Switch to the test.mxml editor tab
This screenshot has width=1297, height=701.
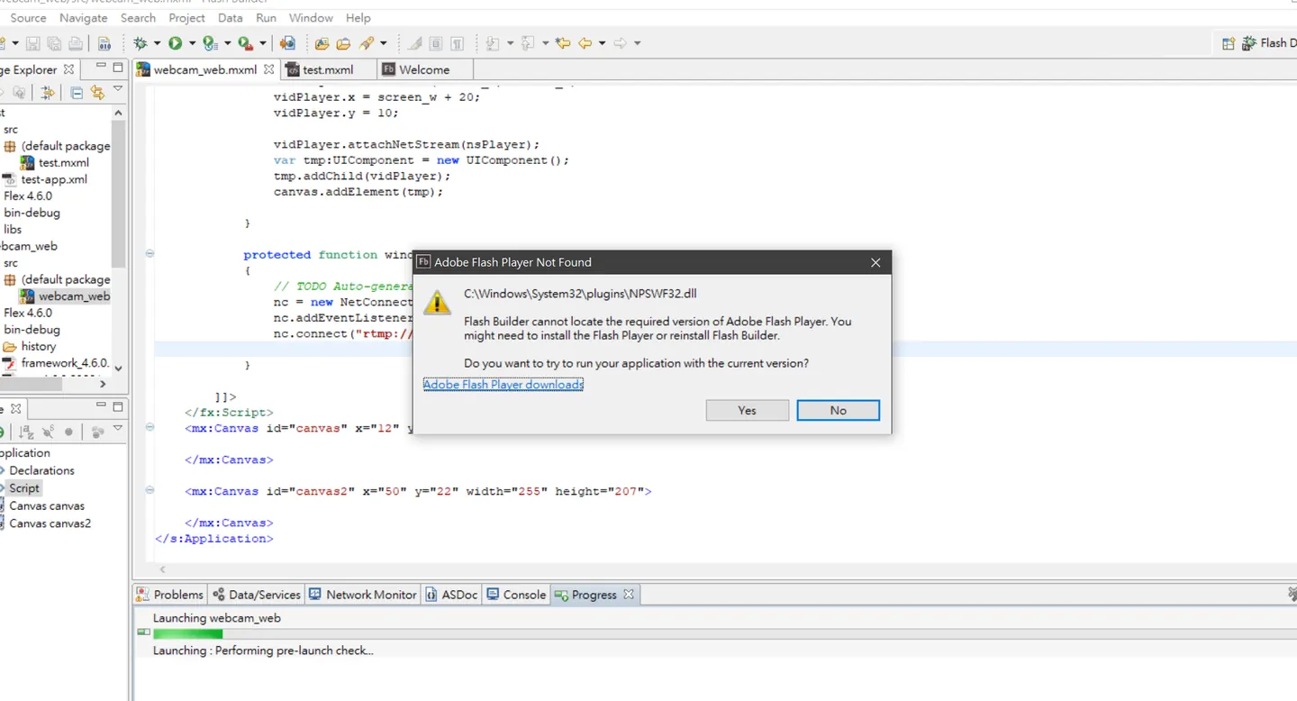(328, 69)
